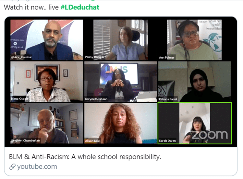243x179 pixels.
Task: Click the #LDeduchat hashtag link
Action: [x=80, y=7]
